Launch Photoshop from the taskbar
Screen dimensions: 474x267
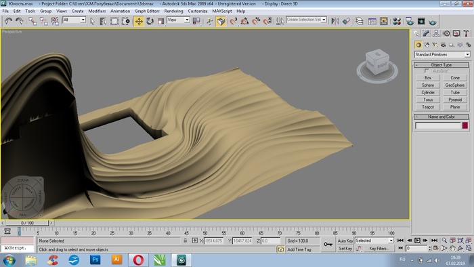(x=95, y=260)
